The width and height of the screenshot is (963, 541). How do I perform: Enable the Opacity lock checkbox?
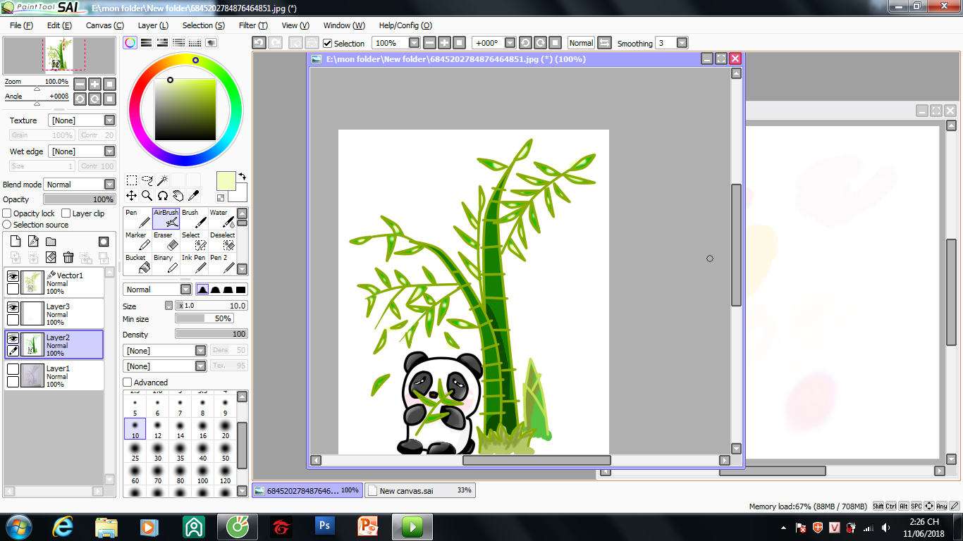point(7,213)
